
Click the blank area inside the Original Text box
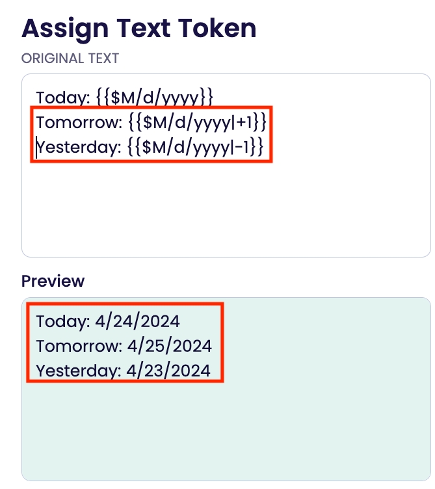[226, 207]
